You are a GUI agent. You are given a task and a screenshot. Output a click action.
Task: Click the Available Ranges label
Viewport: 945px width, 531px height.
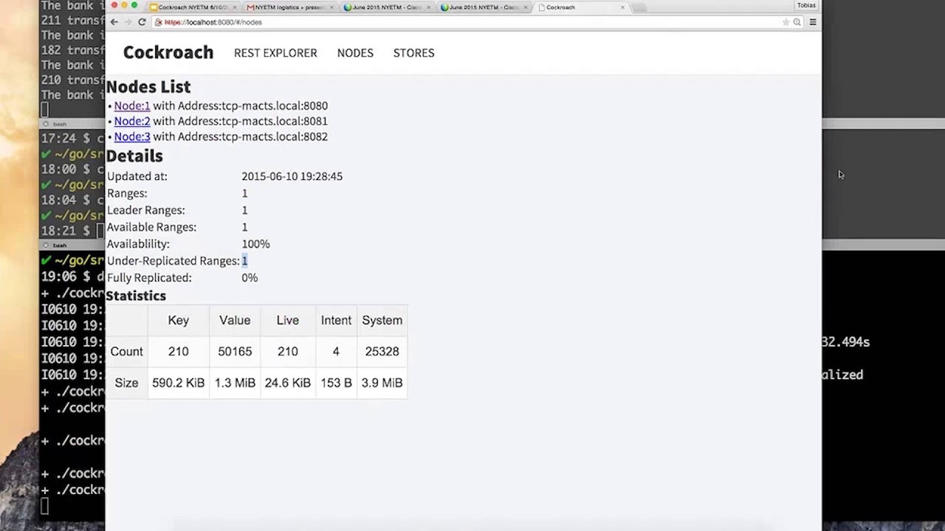point(151,227)
